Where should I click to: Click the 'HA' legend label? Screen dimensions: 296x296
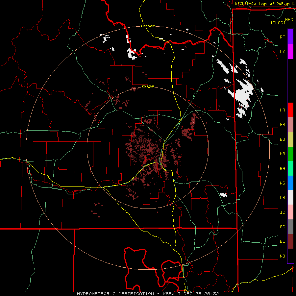click(282, 110)
